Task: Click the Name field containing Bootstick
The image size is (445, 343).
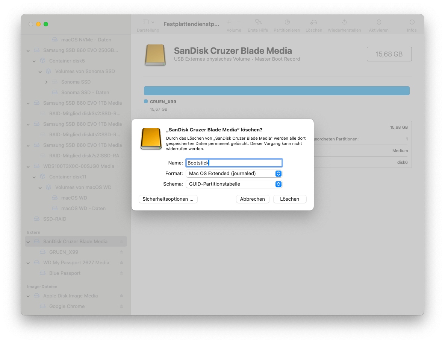Action: point(234,163)
